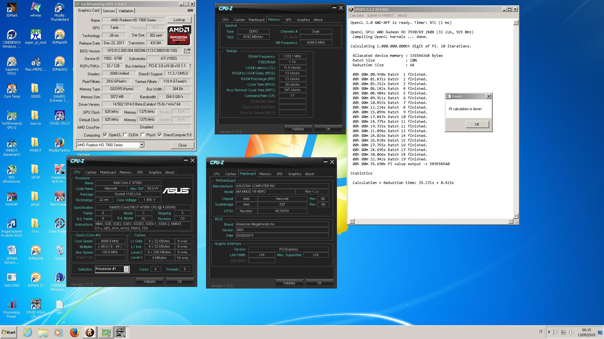Open the CPUID CPU-Z desktop icon
604x339 pixels.
[x=59, y=118]
